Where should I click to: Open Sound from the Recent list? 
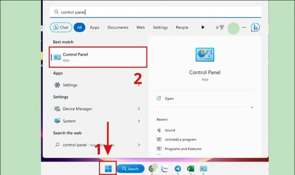point(170,130)
